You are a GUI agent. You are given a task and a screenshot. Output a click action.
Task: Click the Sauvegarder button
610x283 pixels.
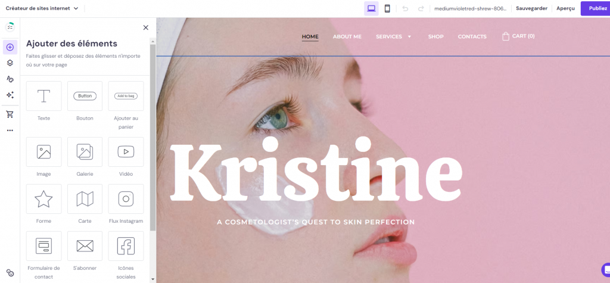pyautogui.click(x=531, y=8)
